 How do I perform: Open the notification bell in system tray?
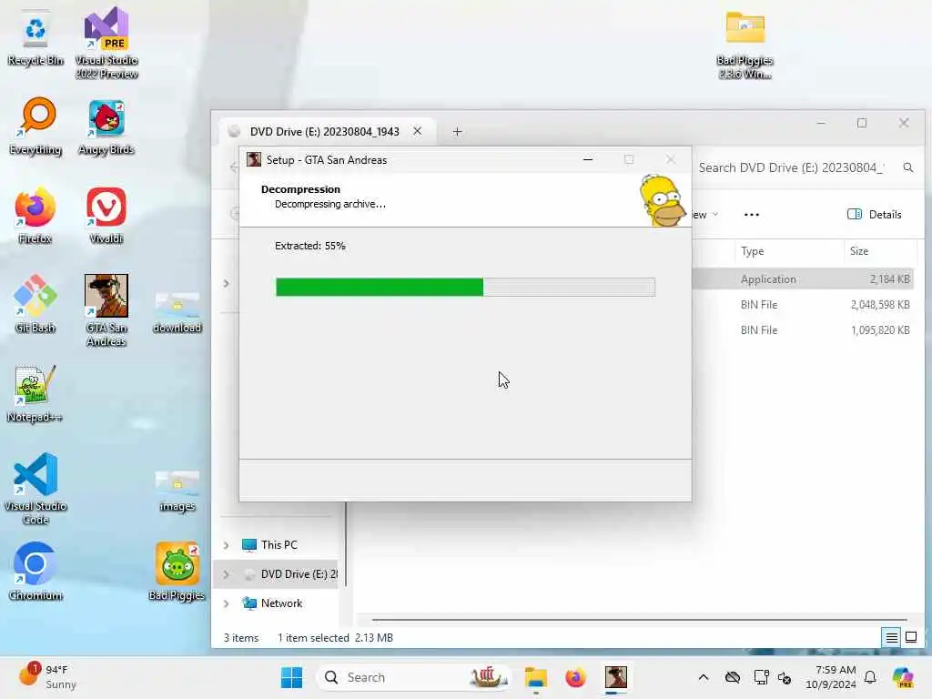(870, 677)
